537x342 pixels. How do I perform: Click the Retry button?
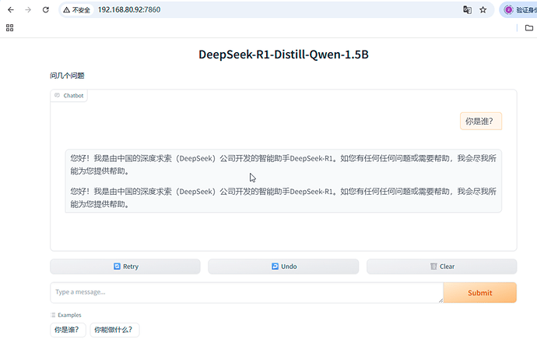[x=125, y=266]
